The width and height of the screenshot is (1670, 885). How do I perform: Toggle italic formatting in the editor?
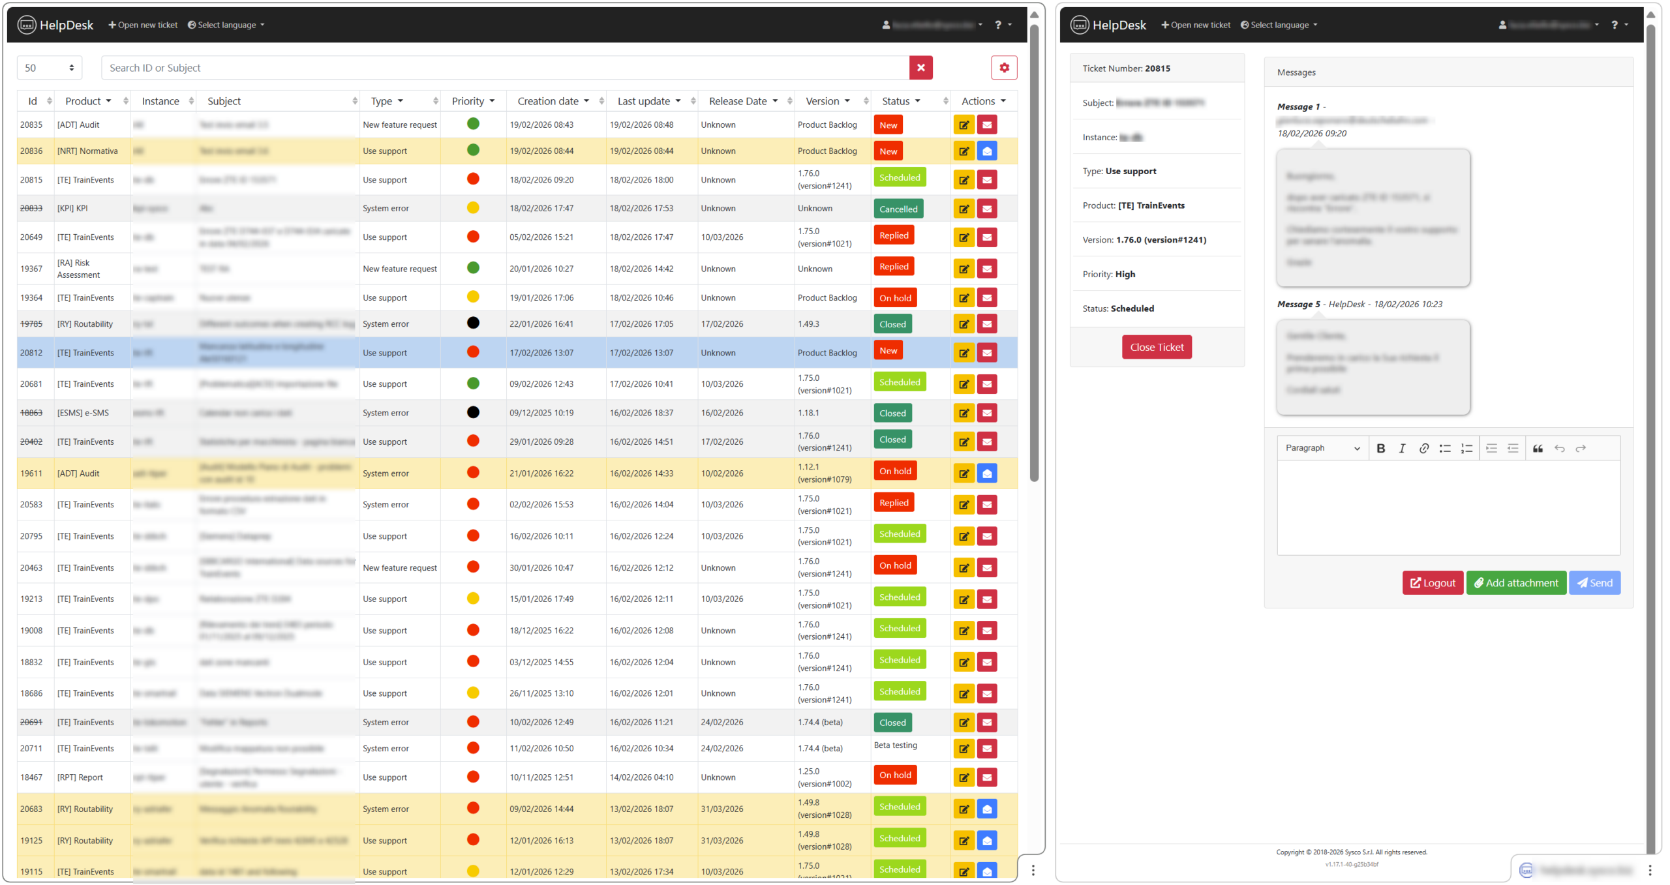click(x=1401, y=448)
